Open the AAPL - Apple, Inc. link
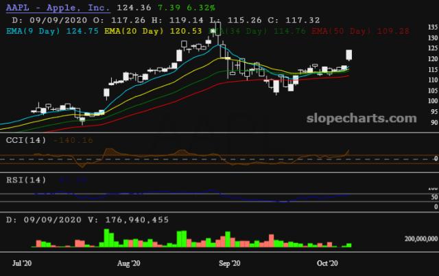This screenshot has height=276, width=439. pyautogui.click(x=58, y=8)
